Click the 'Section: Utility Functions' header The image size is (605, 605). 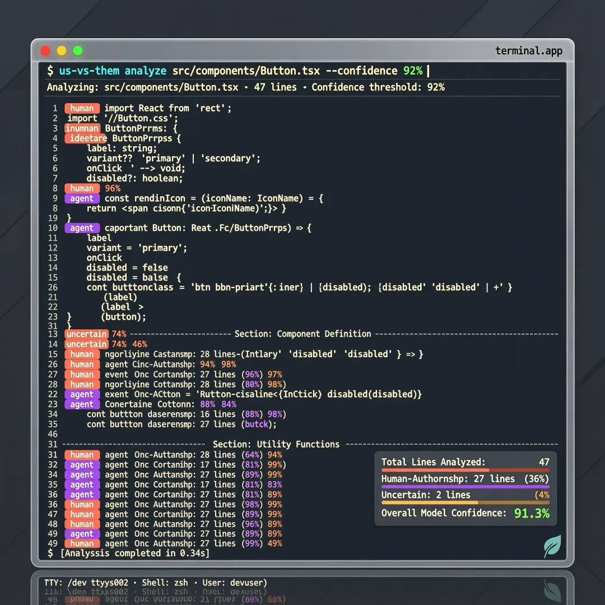pyautogui.click(x=276, y=444)
